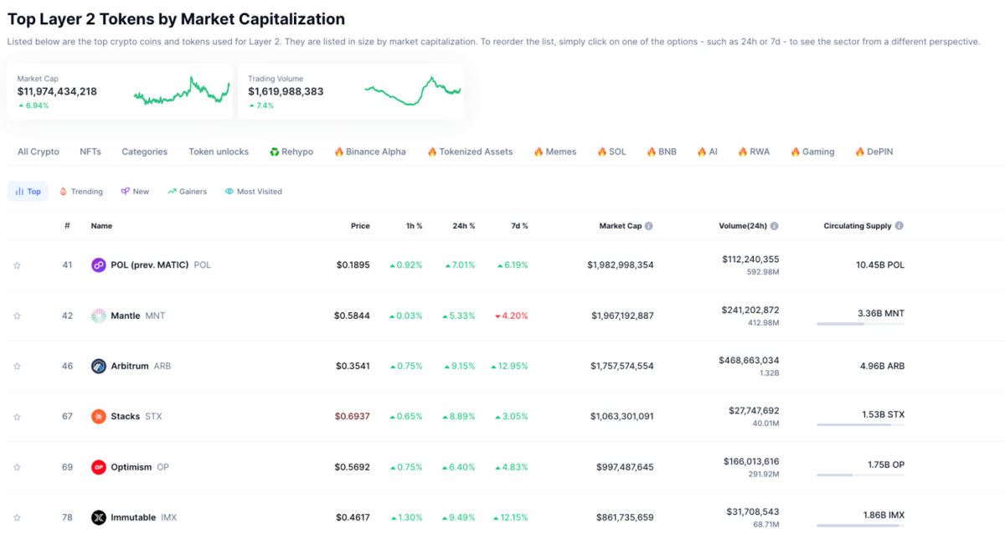Select the Trending filter tab

pos(80,192)
